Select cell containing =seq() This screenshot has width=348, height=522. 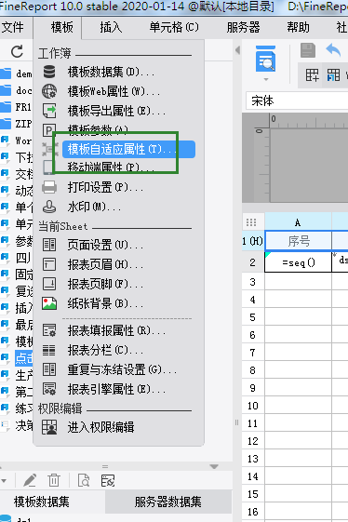coord(298,262)
